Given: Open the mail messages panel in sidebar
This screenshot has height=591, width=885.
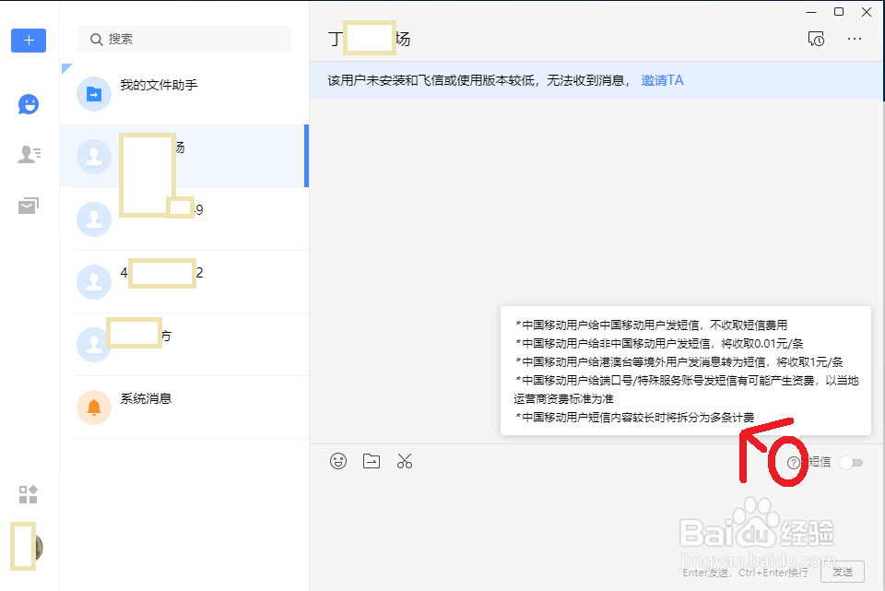Looking at the screenshot, I should (28, 205).
